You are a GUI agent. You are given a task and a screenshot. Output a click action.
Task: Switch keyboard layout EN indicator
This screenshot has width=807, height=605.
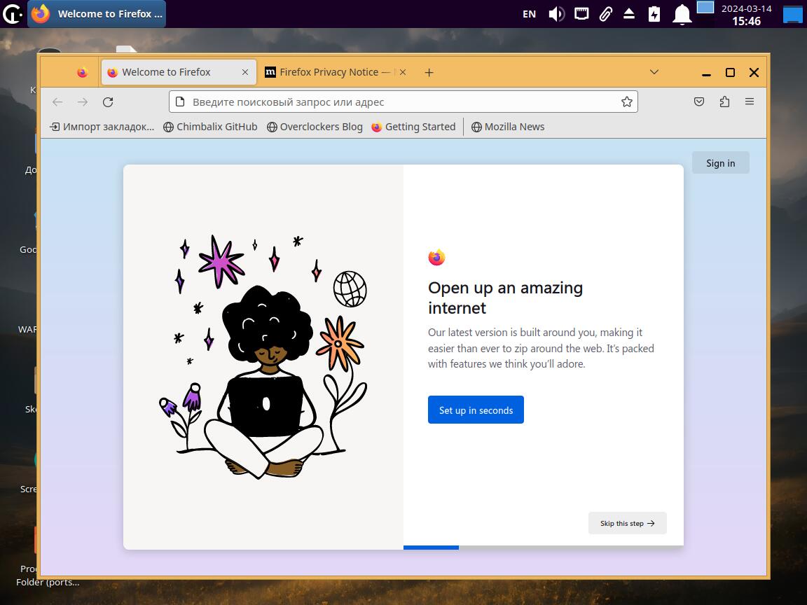tap(529, 14)
